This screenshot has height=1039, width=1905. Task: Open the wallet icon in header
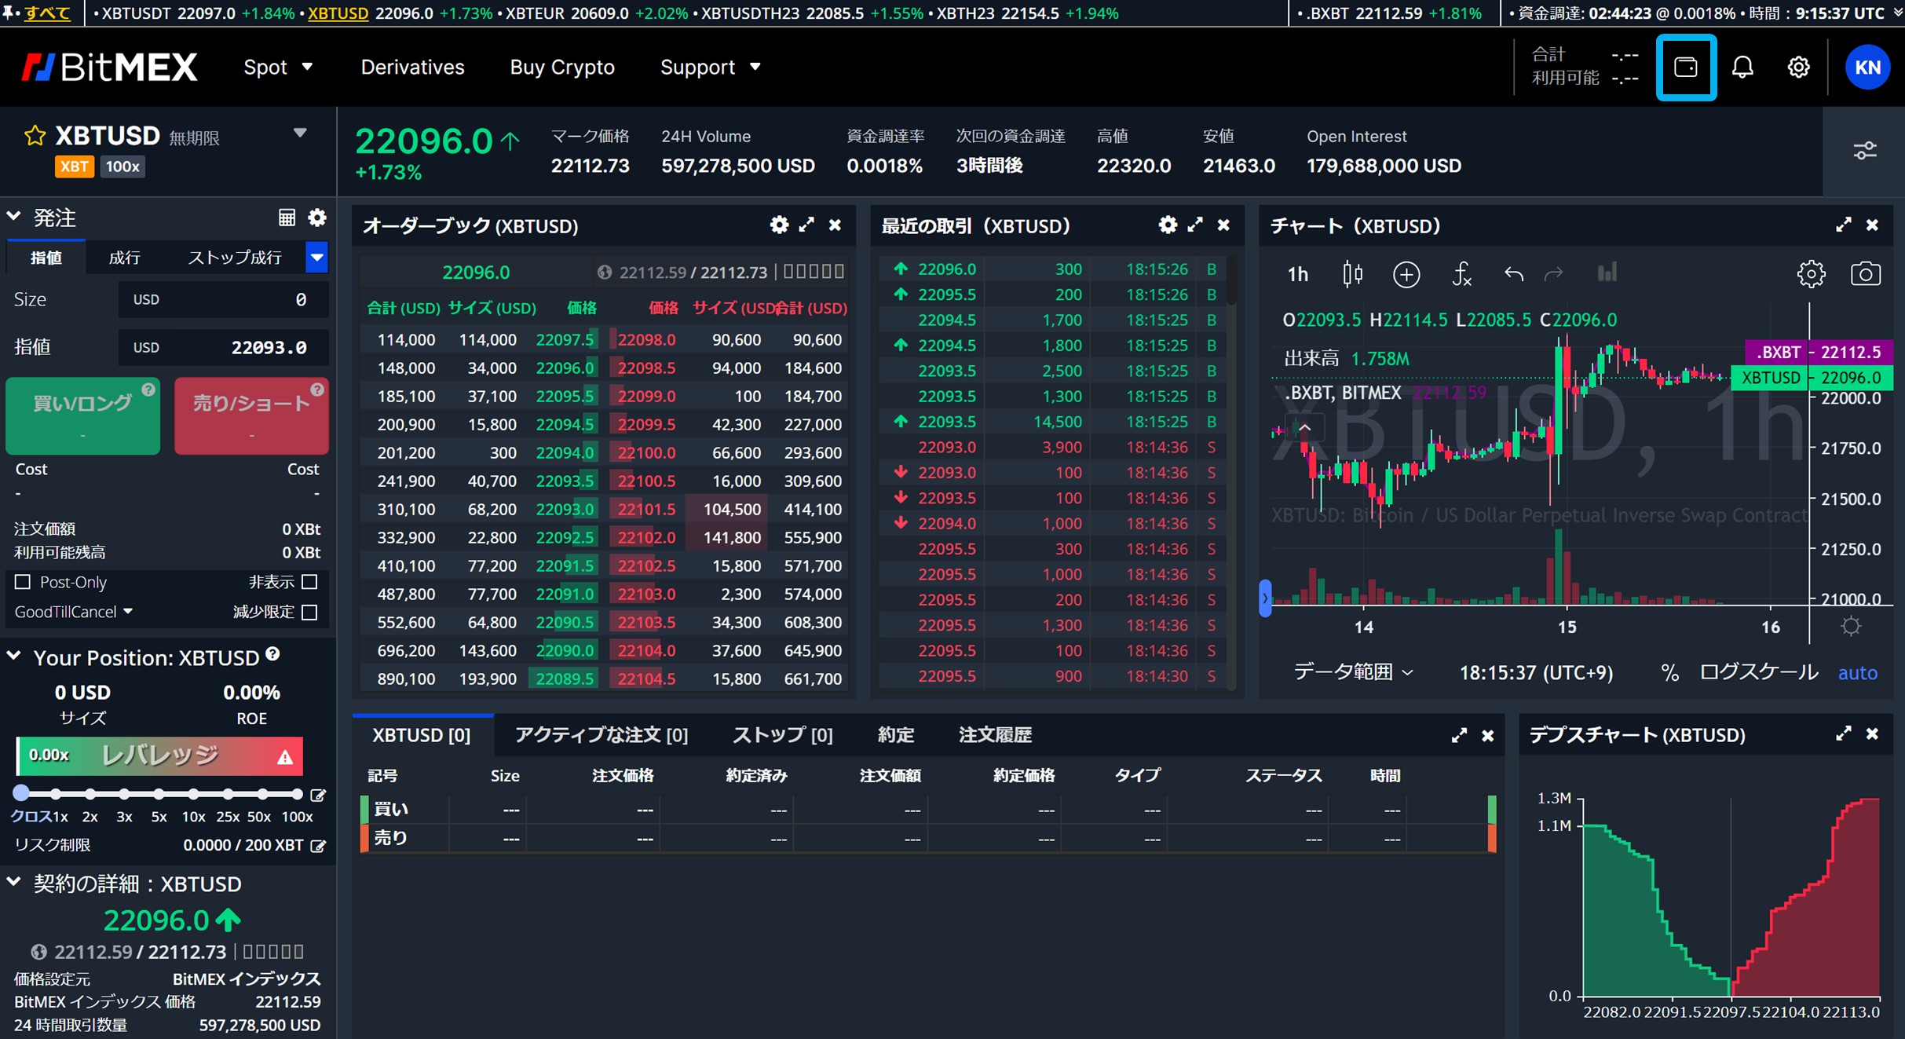(1686, 68)
